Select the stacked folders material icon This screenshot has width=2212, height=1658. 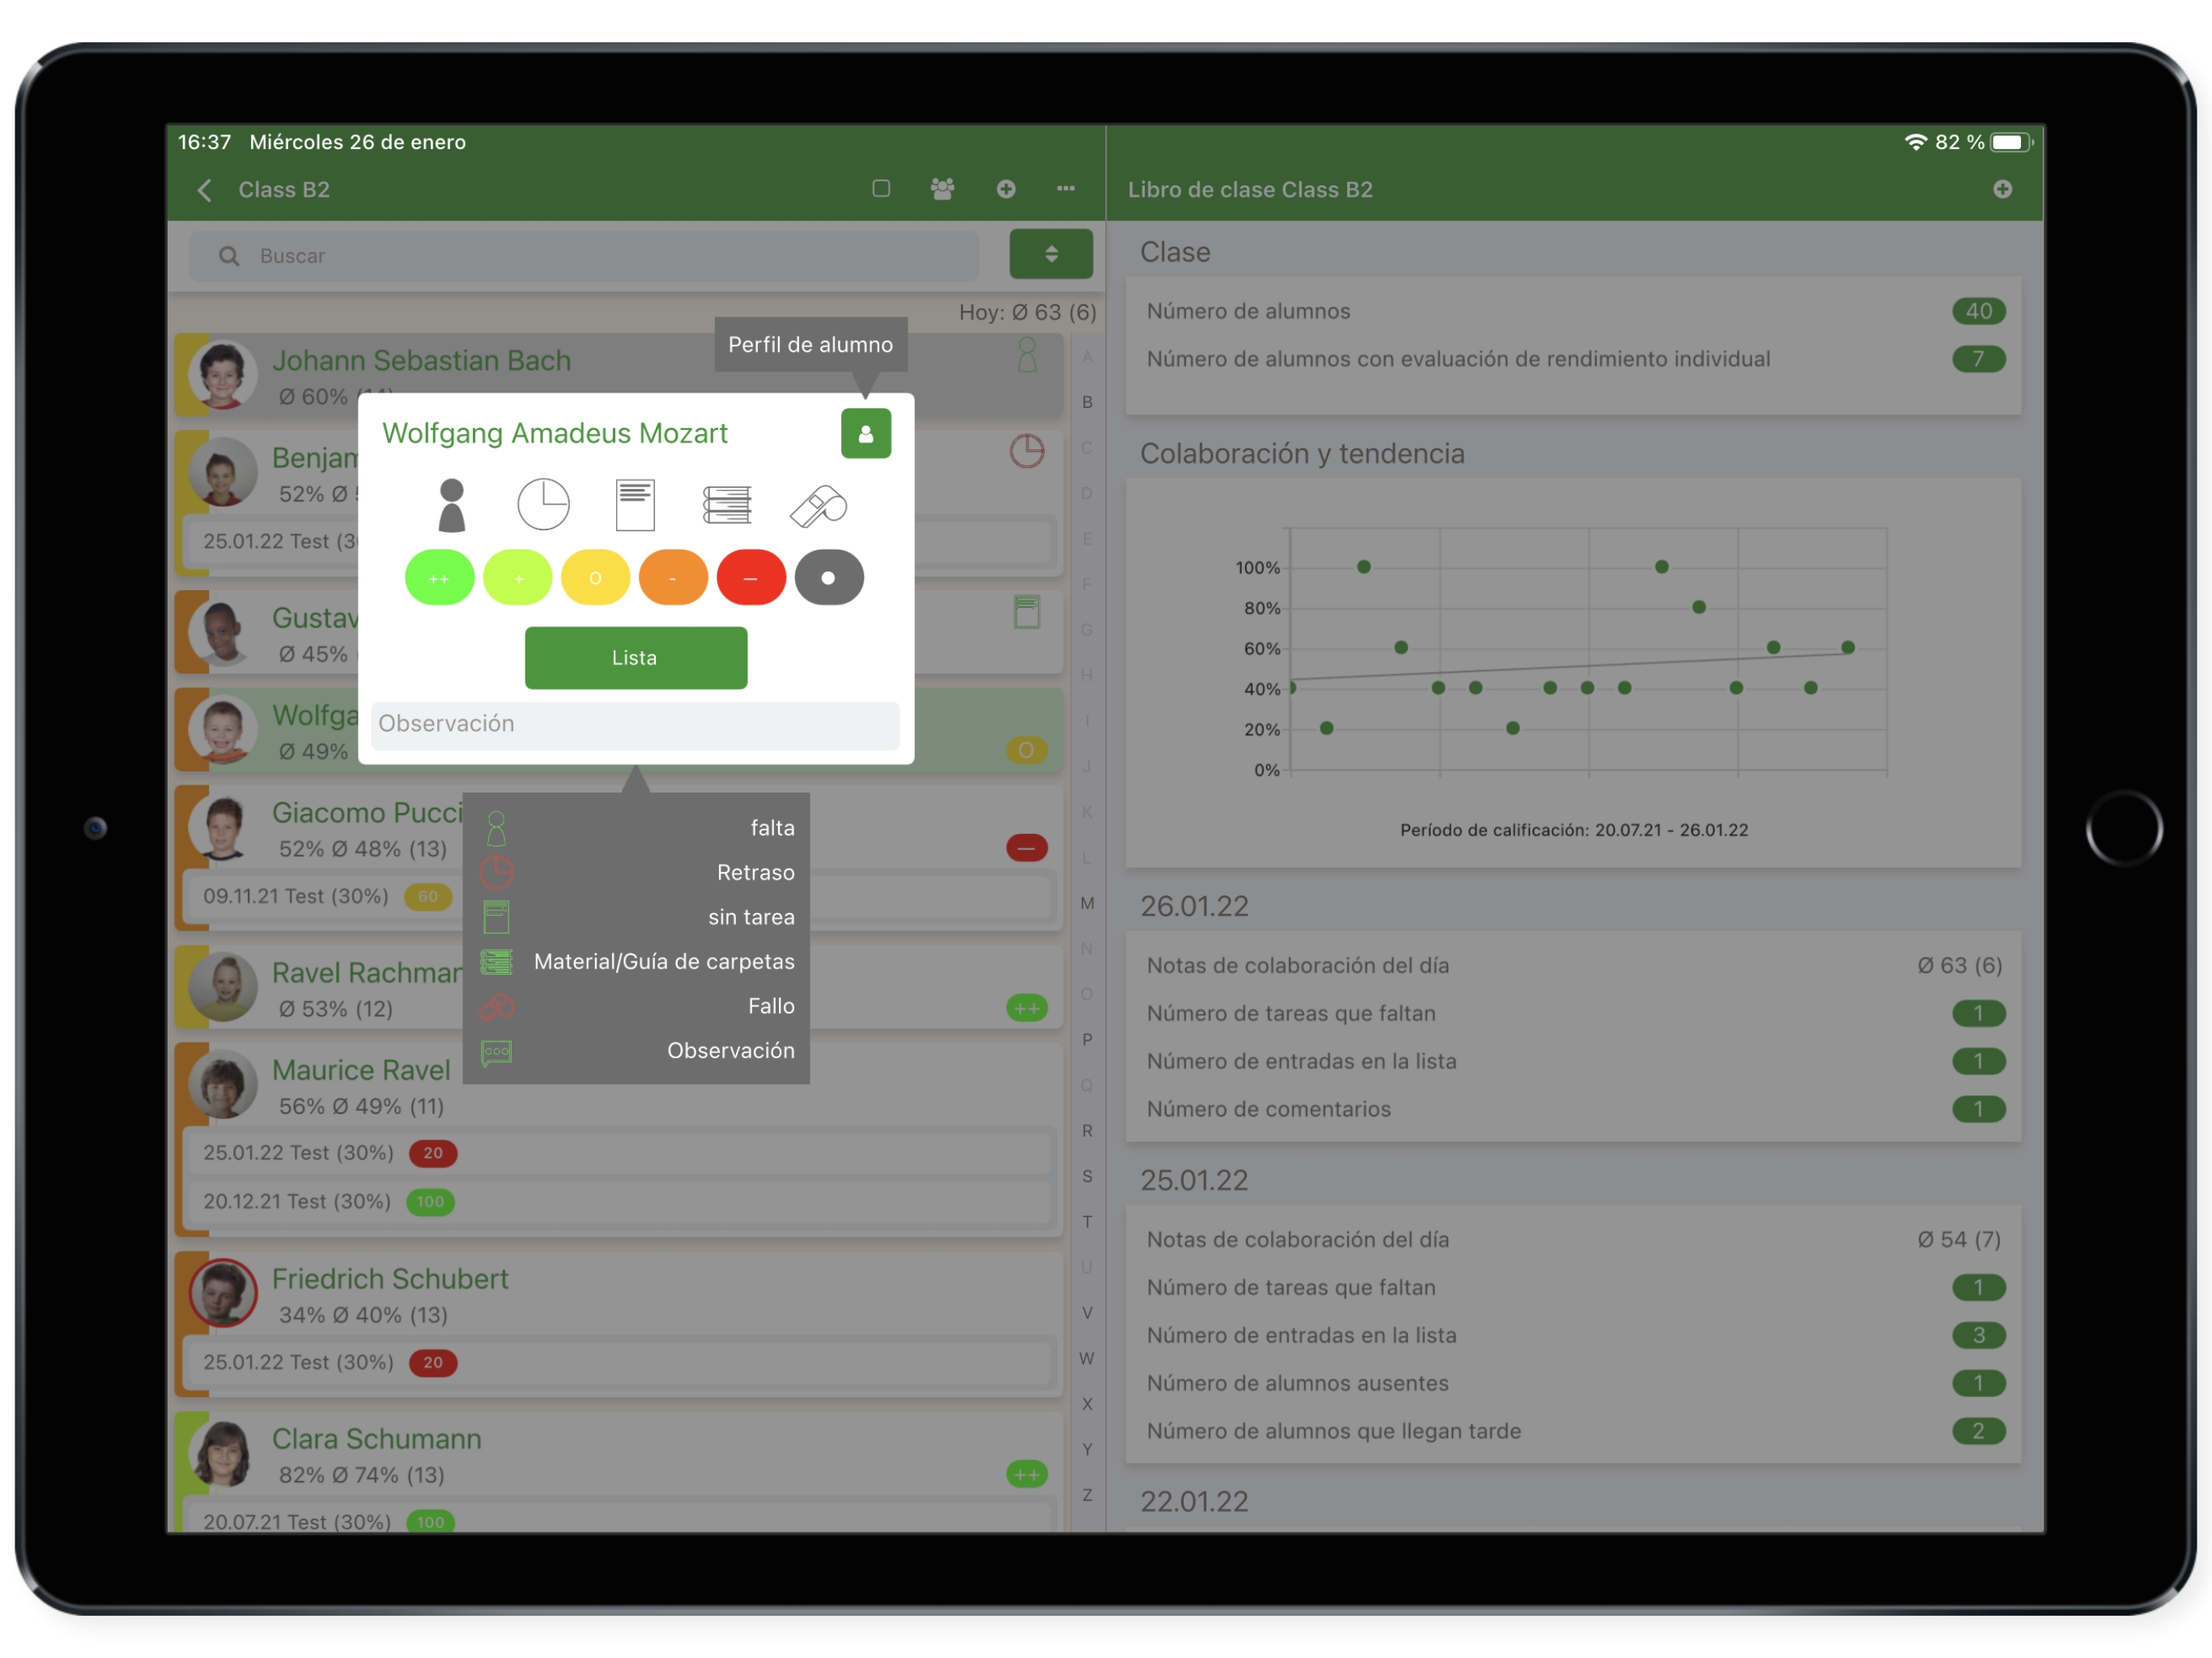click(x=727, y=505)
